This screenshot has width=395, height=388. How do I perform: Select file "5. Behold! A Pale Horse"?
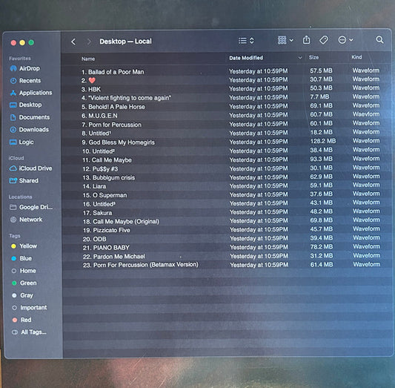click(x=113, y=107)
